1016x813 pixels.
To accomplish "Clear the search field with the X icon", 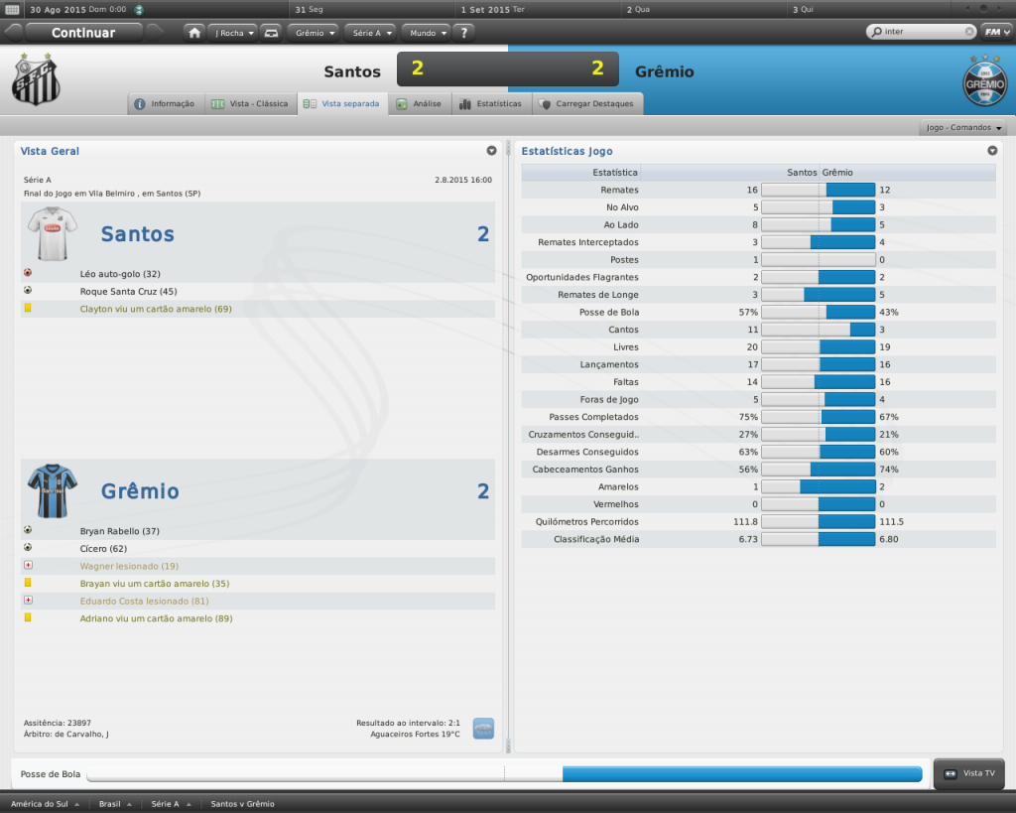I will coord(969,32).
